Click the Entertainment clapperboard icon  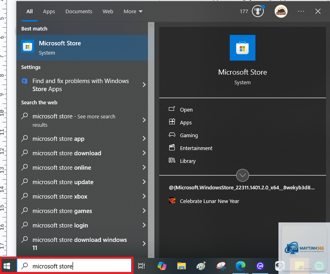(172, 147)
